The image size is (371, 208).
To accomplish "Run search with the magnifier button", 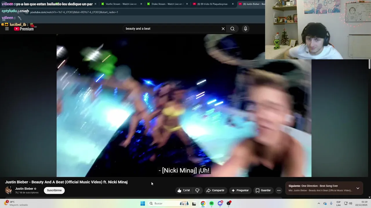I will [232, 29].
